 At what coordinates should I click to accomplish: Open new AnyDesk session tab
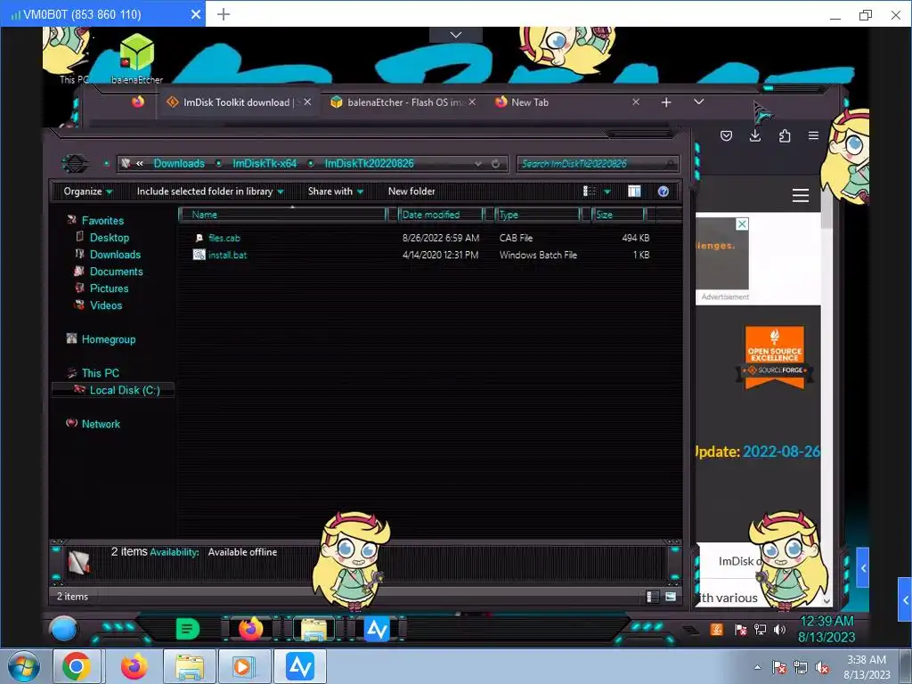[x=224, y=14]
